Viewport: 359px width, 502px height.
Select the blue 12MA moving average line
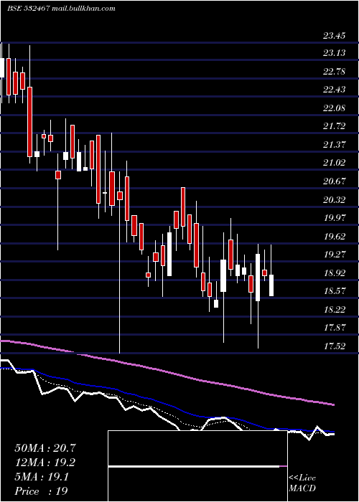167,405
